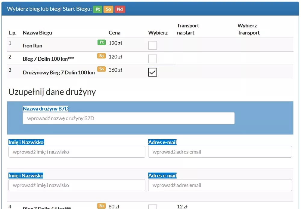Click the first 'Imię i Nazwisko' label
Screen dimensions: 301x209
point(26,142)
